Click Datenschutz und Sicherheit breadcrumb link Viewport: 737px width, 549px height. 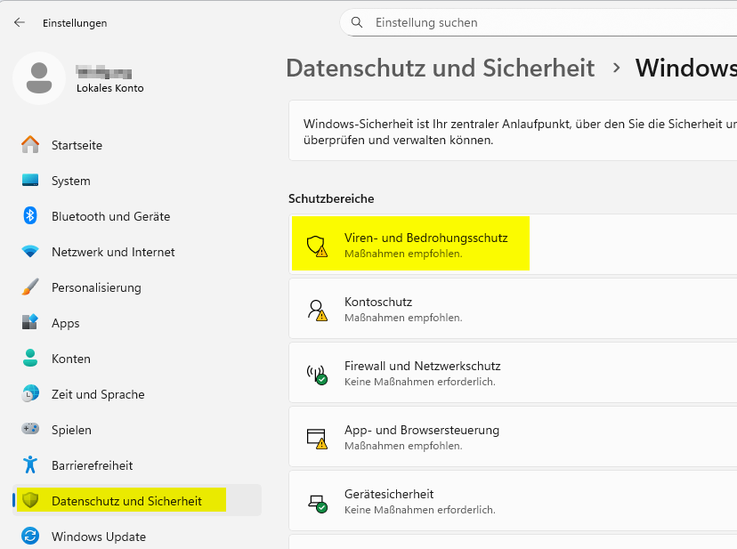[x=440, y=68]
